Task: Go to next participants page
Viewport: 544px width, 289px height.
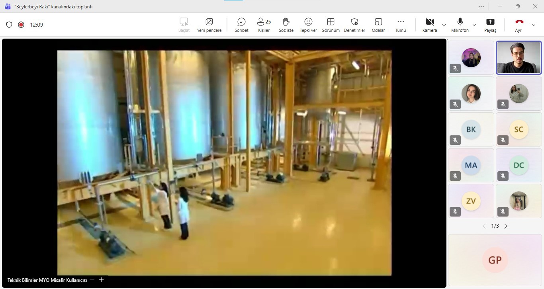Action: [x=506, y=226]
